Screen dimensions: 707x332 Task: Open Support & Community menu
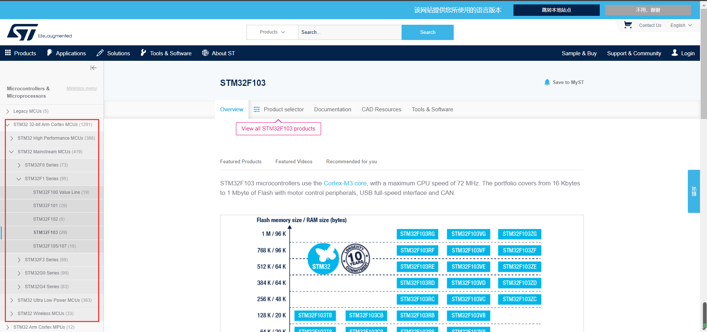[x=634, y=53]
